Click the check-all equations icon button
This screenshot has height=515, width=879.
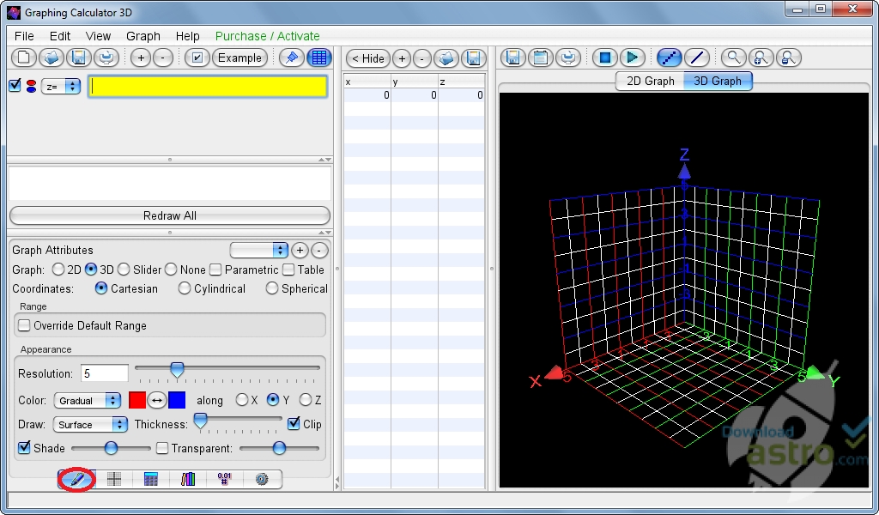click(x=197, y=58)
